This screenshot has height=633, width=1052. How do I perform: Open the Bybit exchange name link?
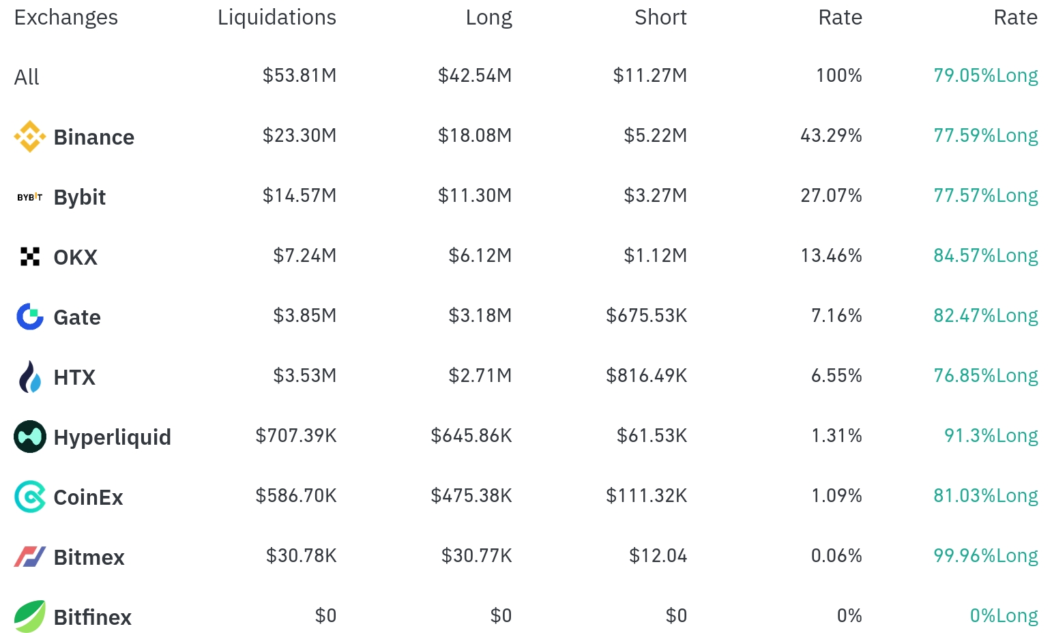[80, 197]
